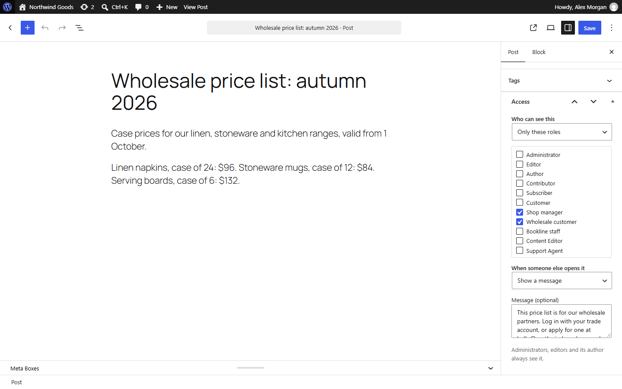Open the New content menu
Screen dimensions: 622x389
pos(167,7)
